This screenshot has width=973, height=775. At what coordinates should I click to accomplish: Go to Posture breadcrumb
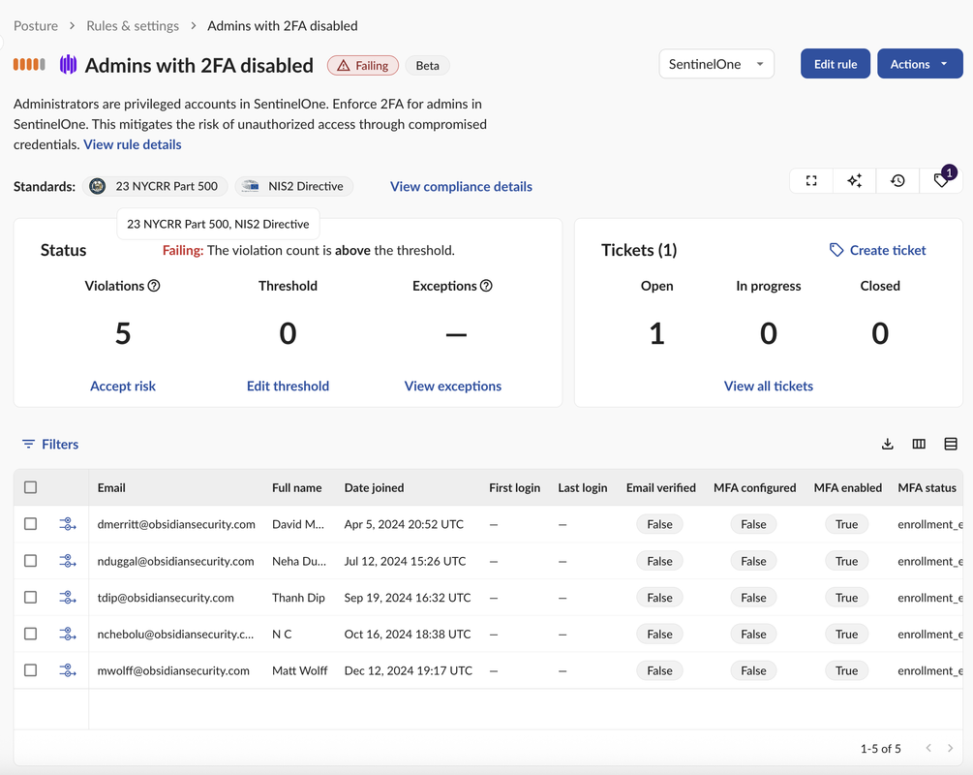pos(36,26)
